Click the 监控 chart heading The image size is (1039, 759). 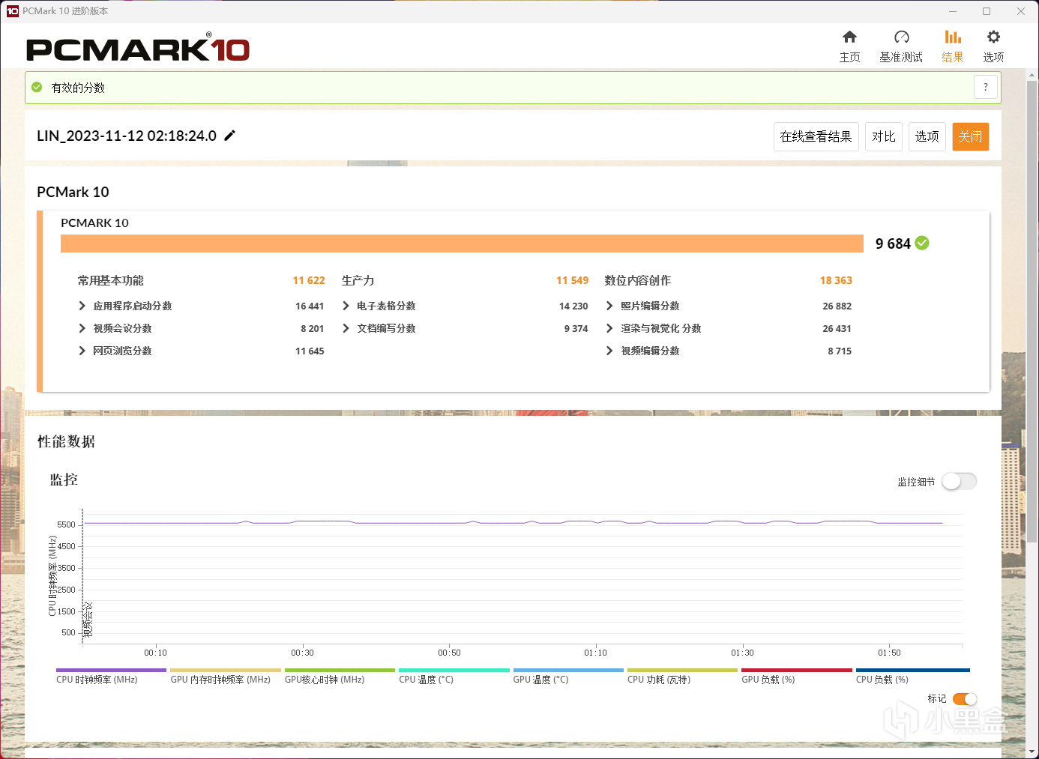pyautogui.click(x=64, y=480)
